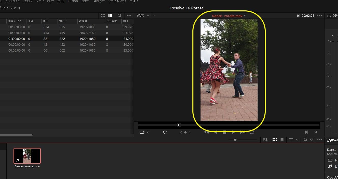
Task: Select the row with 30.000 FPS
Action: tap(67, 45)
